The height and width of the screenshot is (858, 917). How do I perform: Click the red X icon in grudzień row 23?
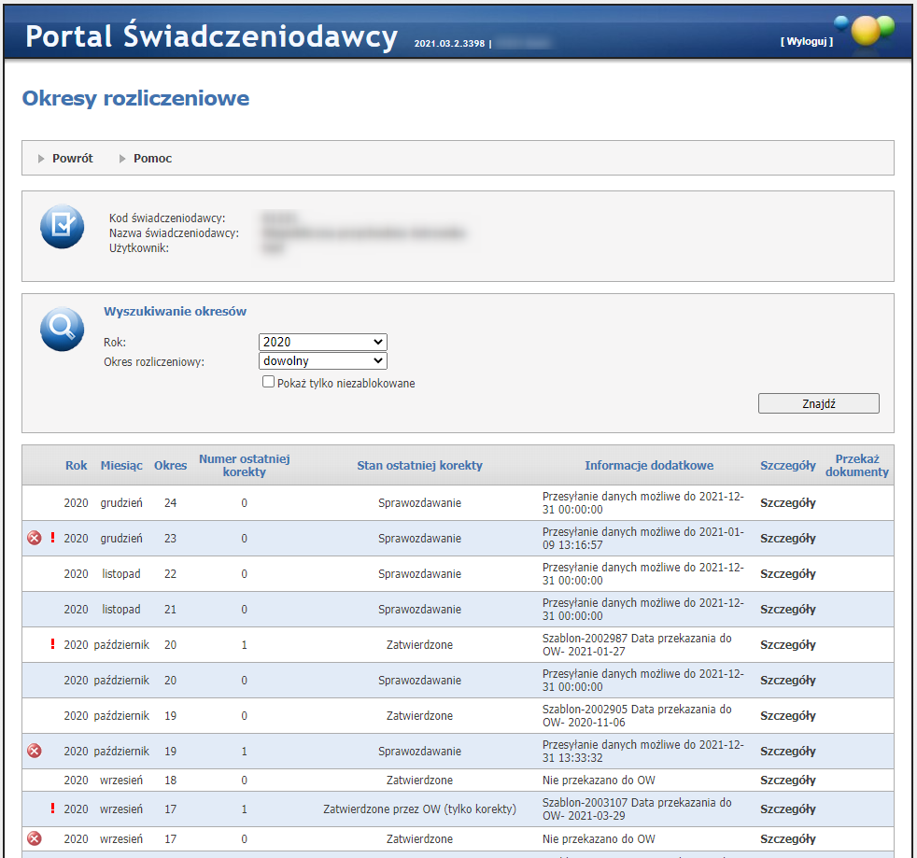tap(35, 538)
